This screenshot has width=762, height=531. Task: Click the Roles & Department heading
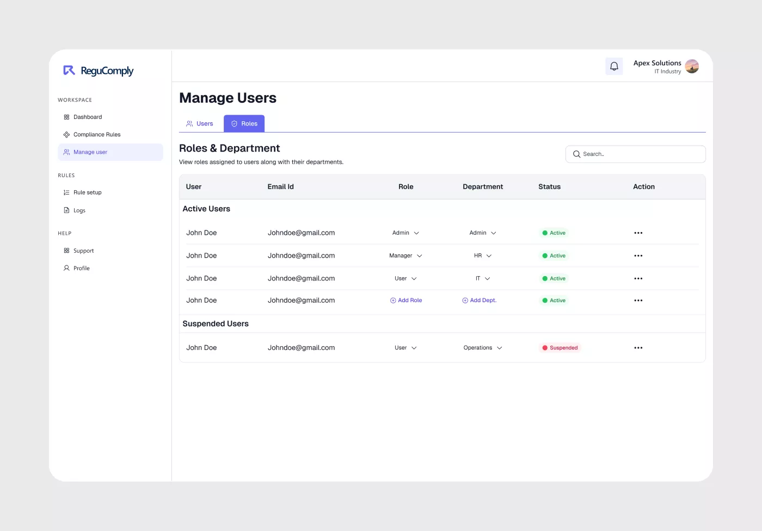[x=230, y=148]
